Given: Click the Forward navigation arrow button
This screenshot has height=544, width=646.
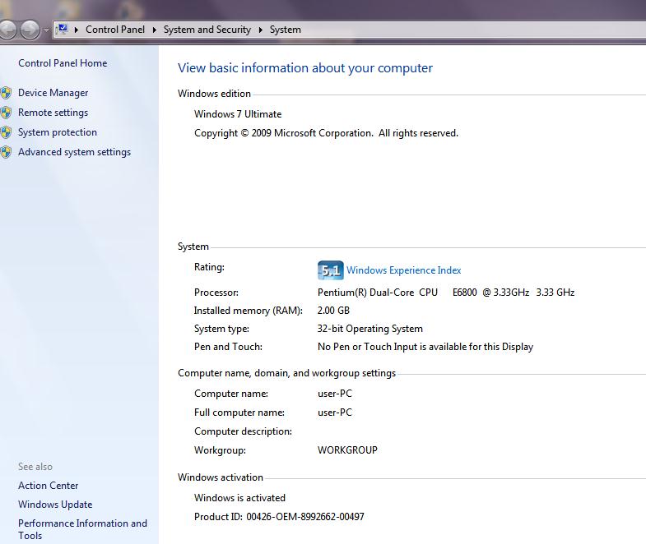Looking at the screenshot, I should pos(30,30).
